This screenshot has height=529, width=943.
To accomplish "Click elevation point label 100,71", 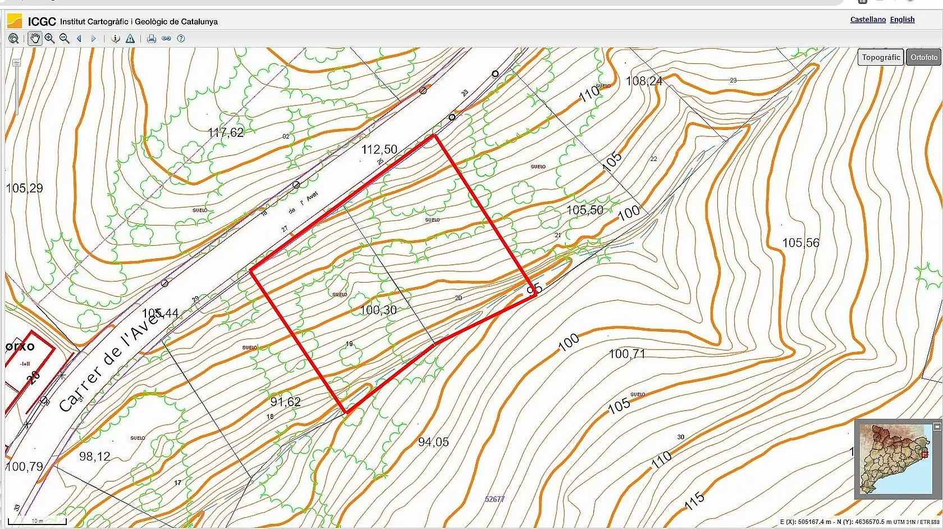I will pos(627,353).
